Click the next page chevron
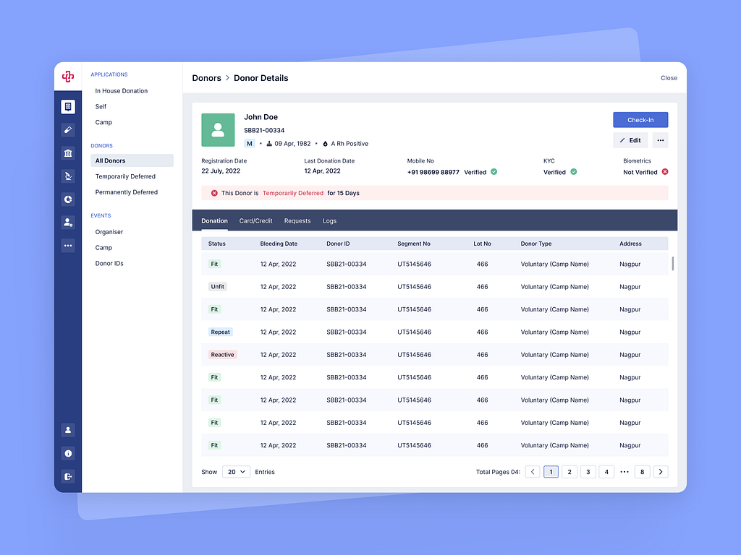The image size is (741, 555). coord(660,471)
